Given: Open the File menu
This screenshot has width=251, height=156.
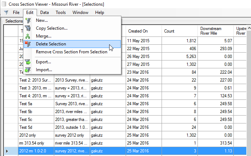Looking at the screenshot, I should [x=16, y=13].
